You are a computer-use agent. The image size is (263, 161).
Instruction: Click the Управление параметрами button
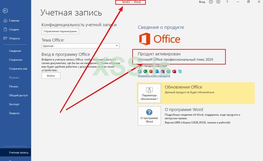(x=60, y=31)
